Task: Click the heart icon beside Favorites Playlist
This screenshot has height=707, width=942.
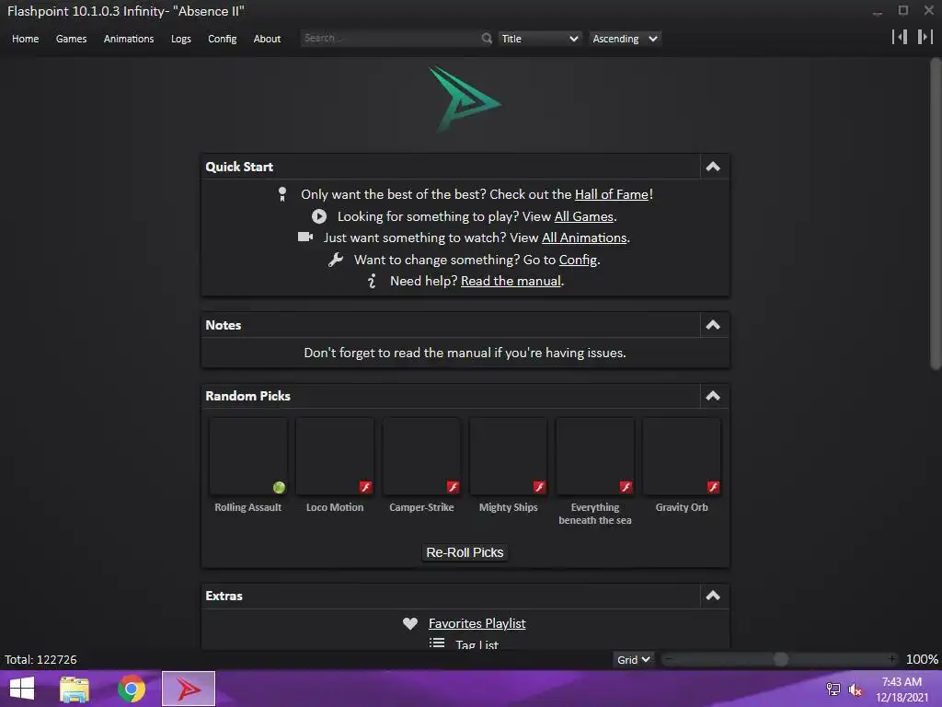Action: [410, 623]
